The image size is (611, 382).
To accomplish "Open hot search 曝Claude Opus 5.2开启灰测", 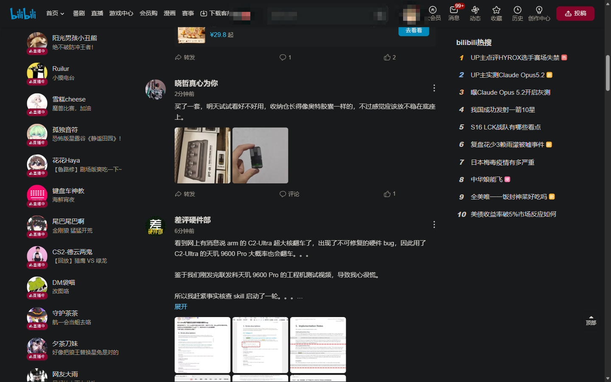I will click(x=510, y=93).
